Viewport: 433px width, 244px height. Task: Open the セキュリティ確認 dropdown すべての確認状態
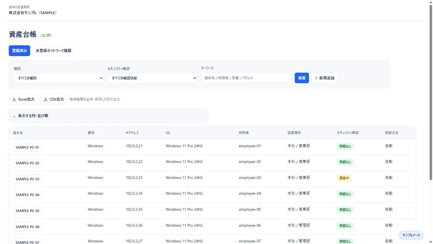152,78
